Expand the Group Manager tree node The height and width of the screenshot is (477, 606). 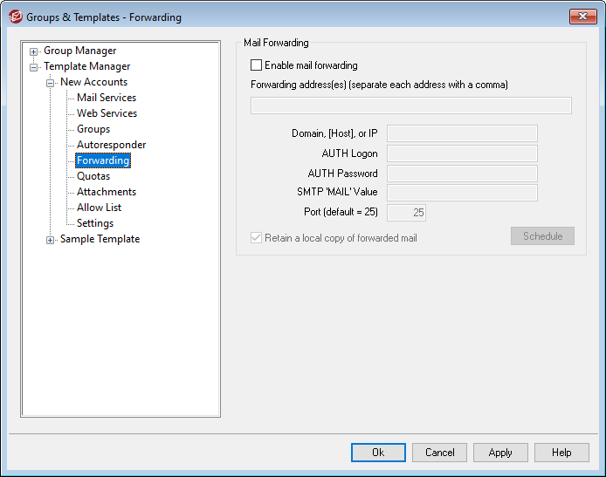click(x=34, y=51)
